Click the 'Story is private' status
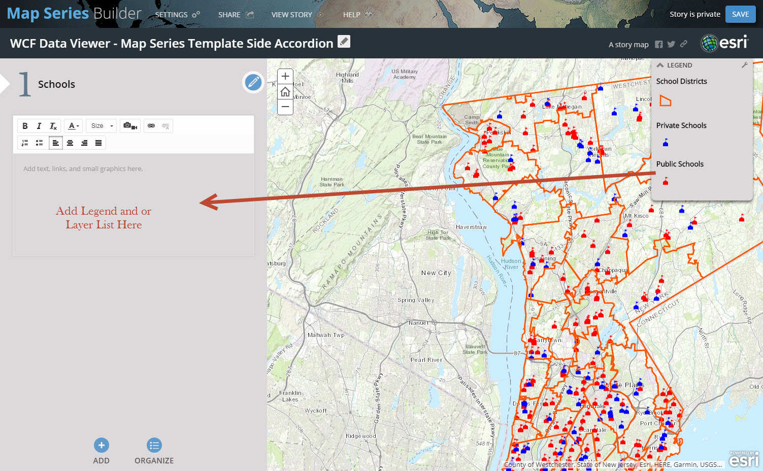Image resolution: width=763 pixels, height=471 pixels. 695,14
